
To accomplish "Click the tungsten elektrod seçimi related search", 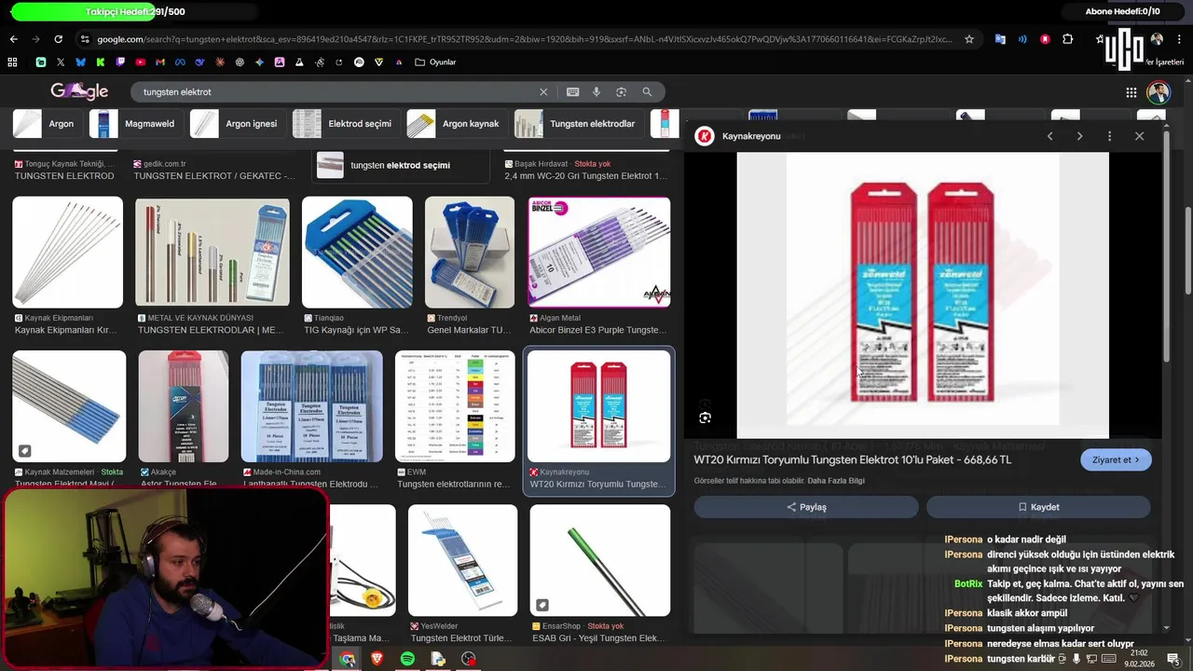I will [402, 165].
